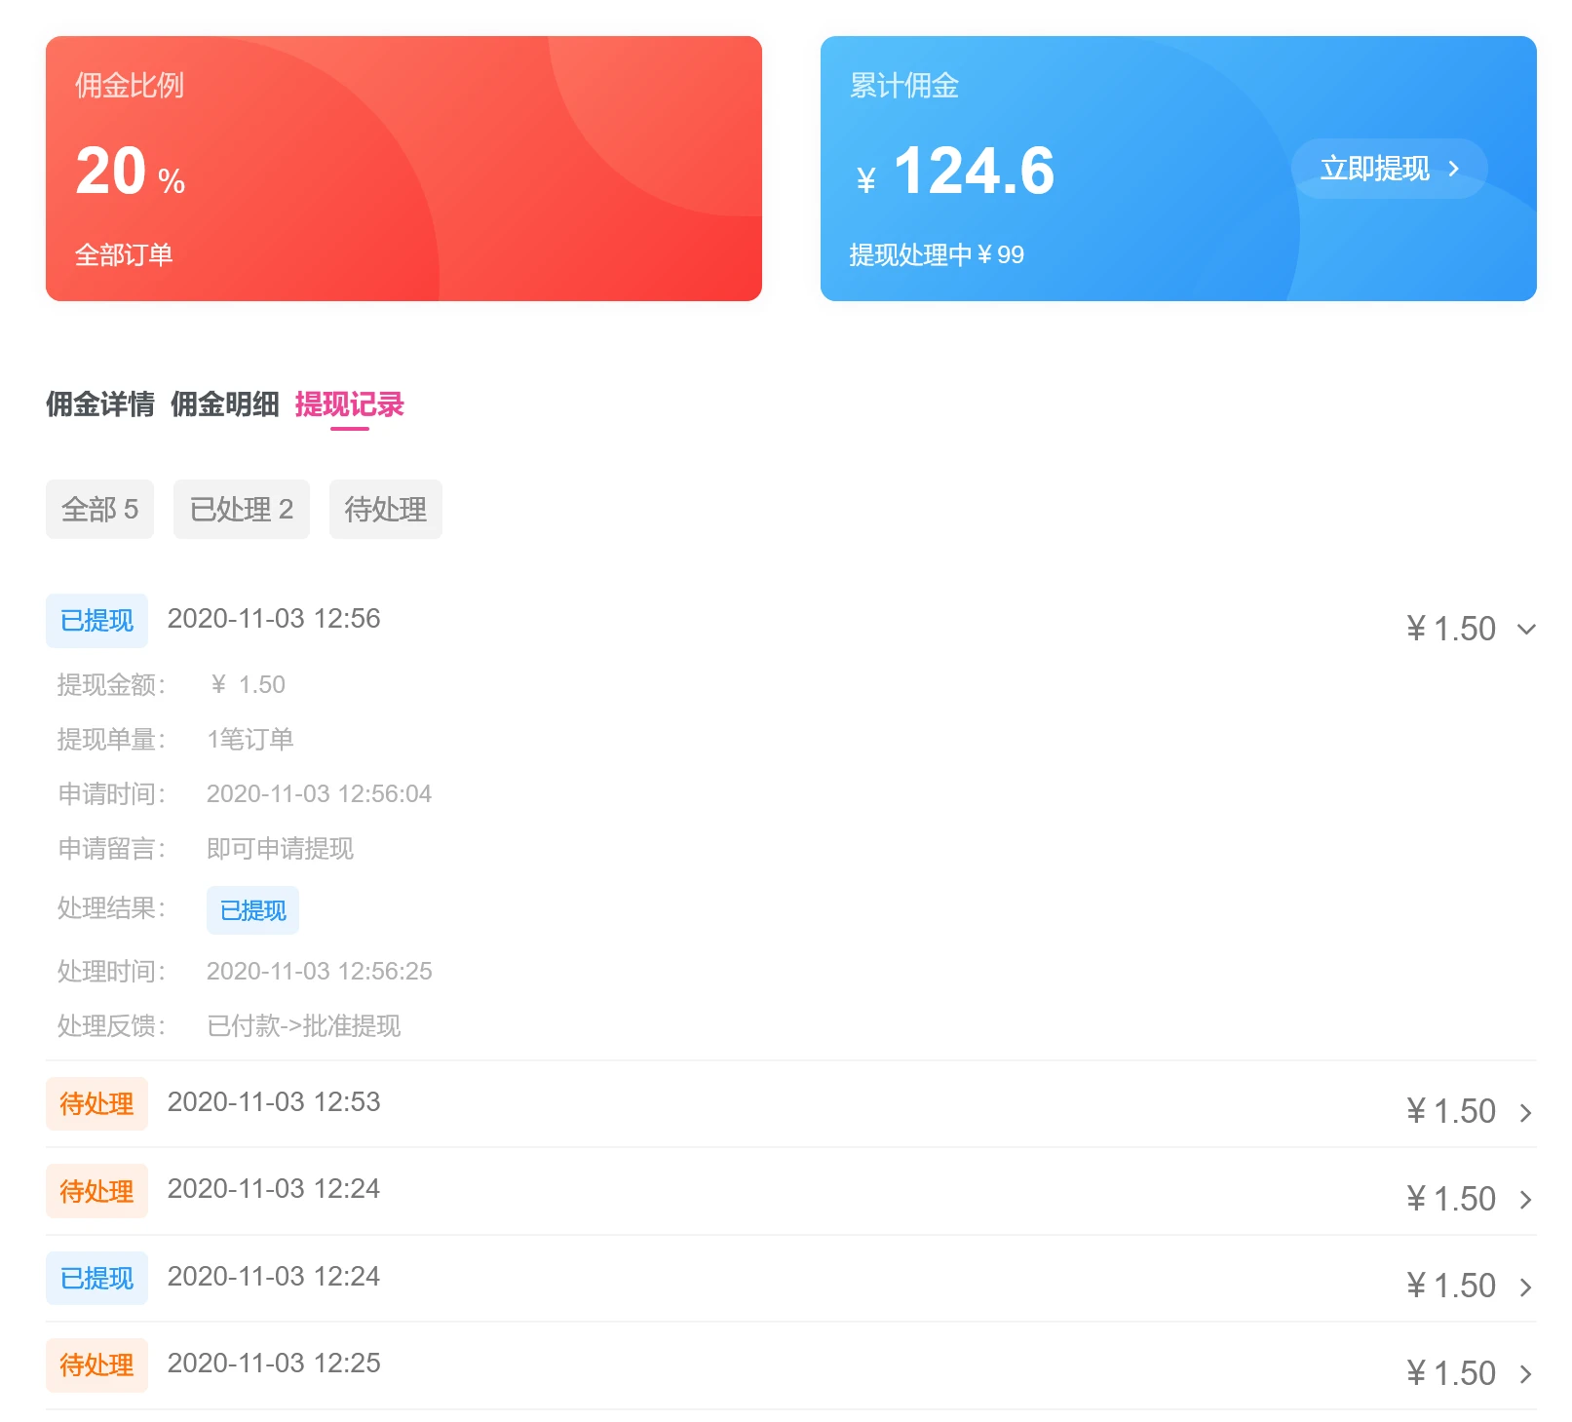Click 已提现 badge beside 2020-11-03 12:24
The width and height of the screenshot is (1572, 1422).
(x=96, y=1279)
